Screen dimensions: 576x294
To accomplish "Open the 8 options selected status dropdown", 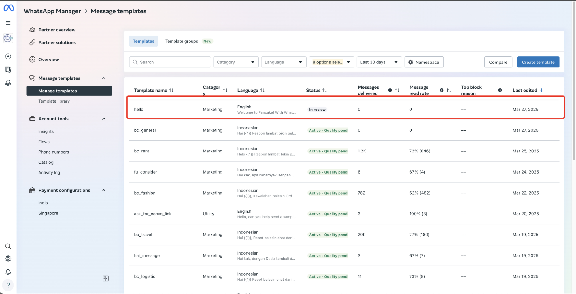I will click(331, 62).
